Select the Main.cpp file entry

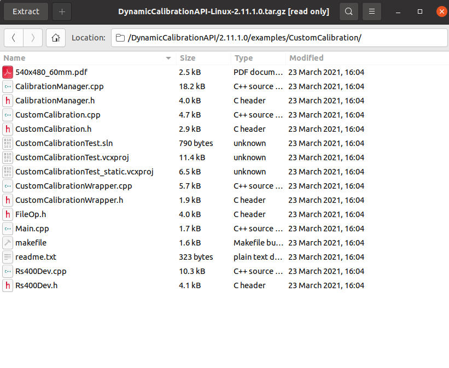pyautogui.click(x=32, y=228)
